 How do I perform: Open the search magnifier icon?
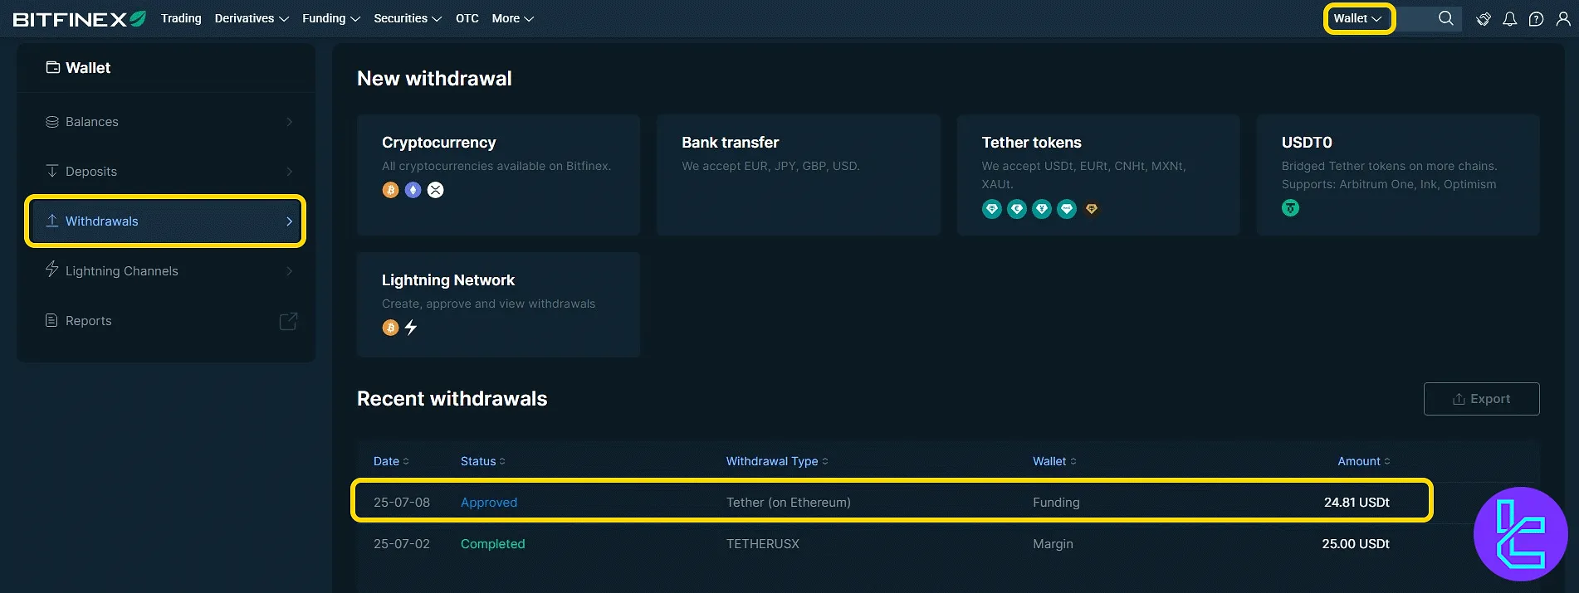coord(1446,18)
